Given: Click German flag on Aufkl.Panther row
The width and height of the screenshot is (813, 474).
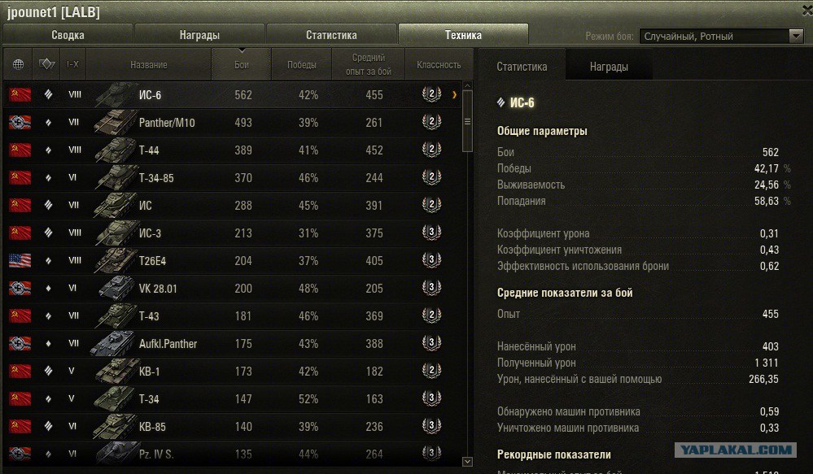Looking at the screenshot, I should point(20,344).
